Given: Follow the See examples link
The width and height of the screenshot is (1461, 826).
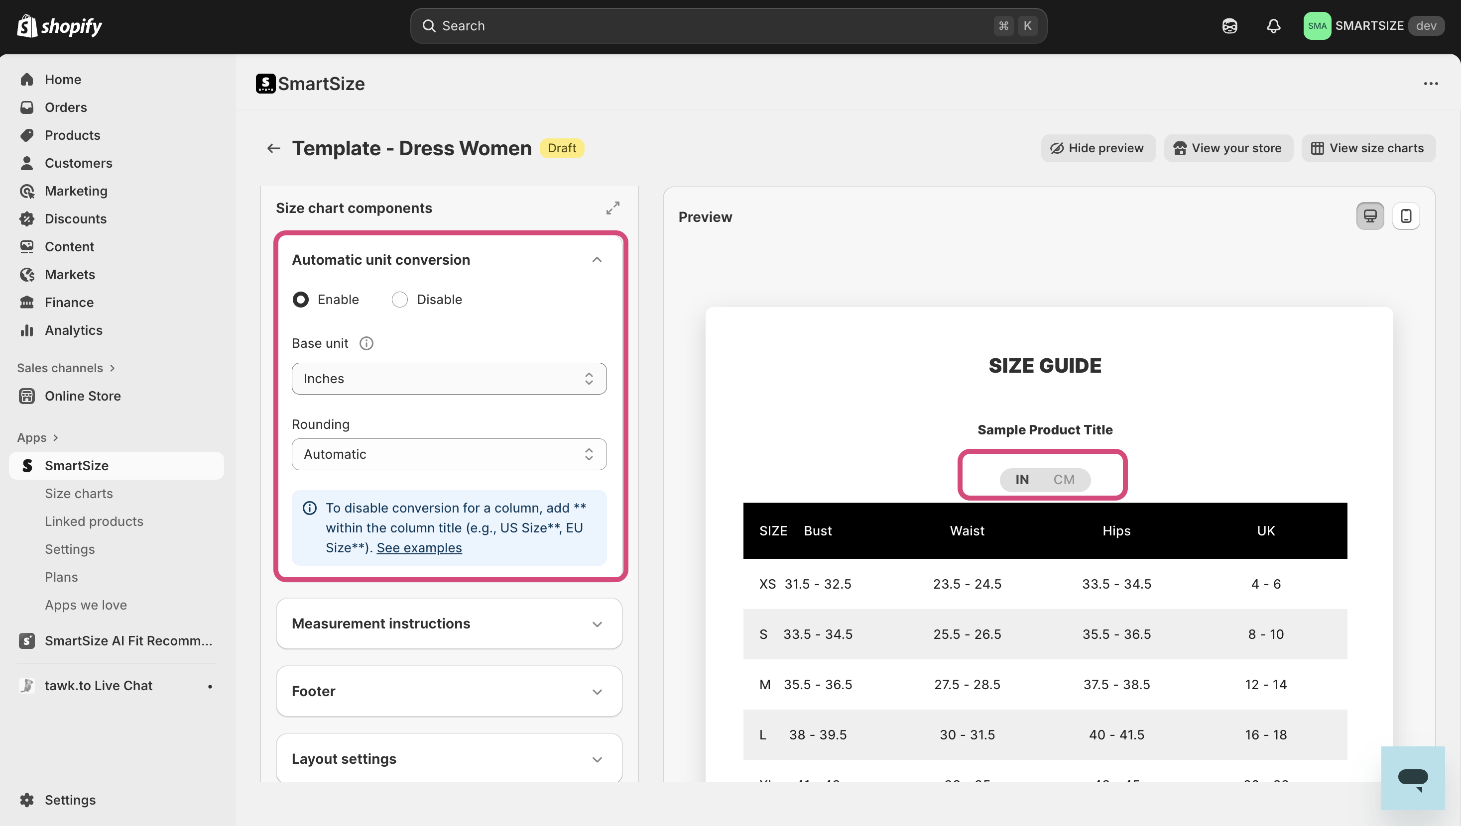Looking at the screenshot, I should [419, 548].
